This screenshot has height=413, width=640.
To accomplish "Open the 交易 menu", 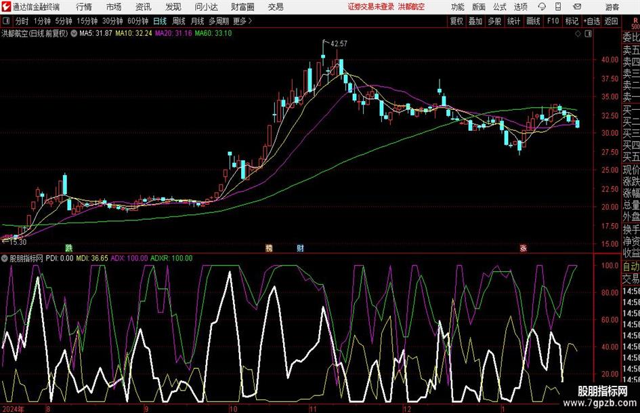I will 276,7.
